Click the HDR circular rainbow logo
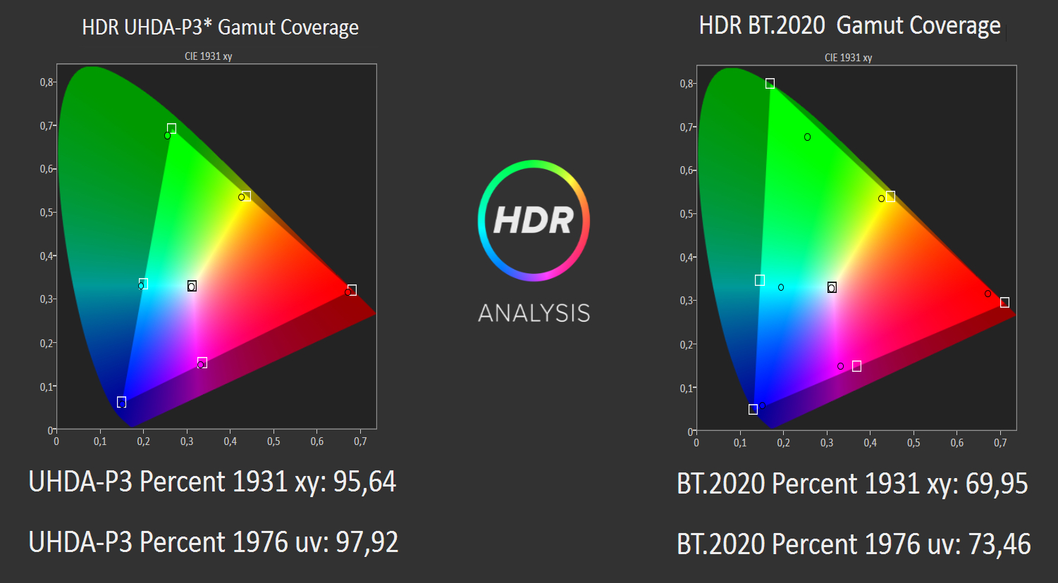This screenshot has height=583, width=1058. (x=534, y=220)
